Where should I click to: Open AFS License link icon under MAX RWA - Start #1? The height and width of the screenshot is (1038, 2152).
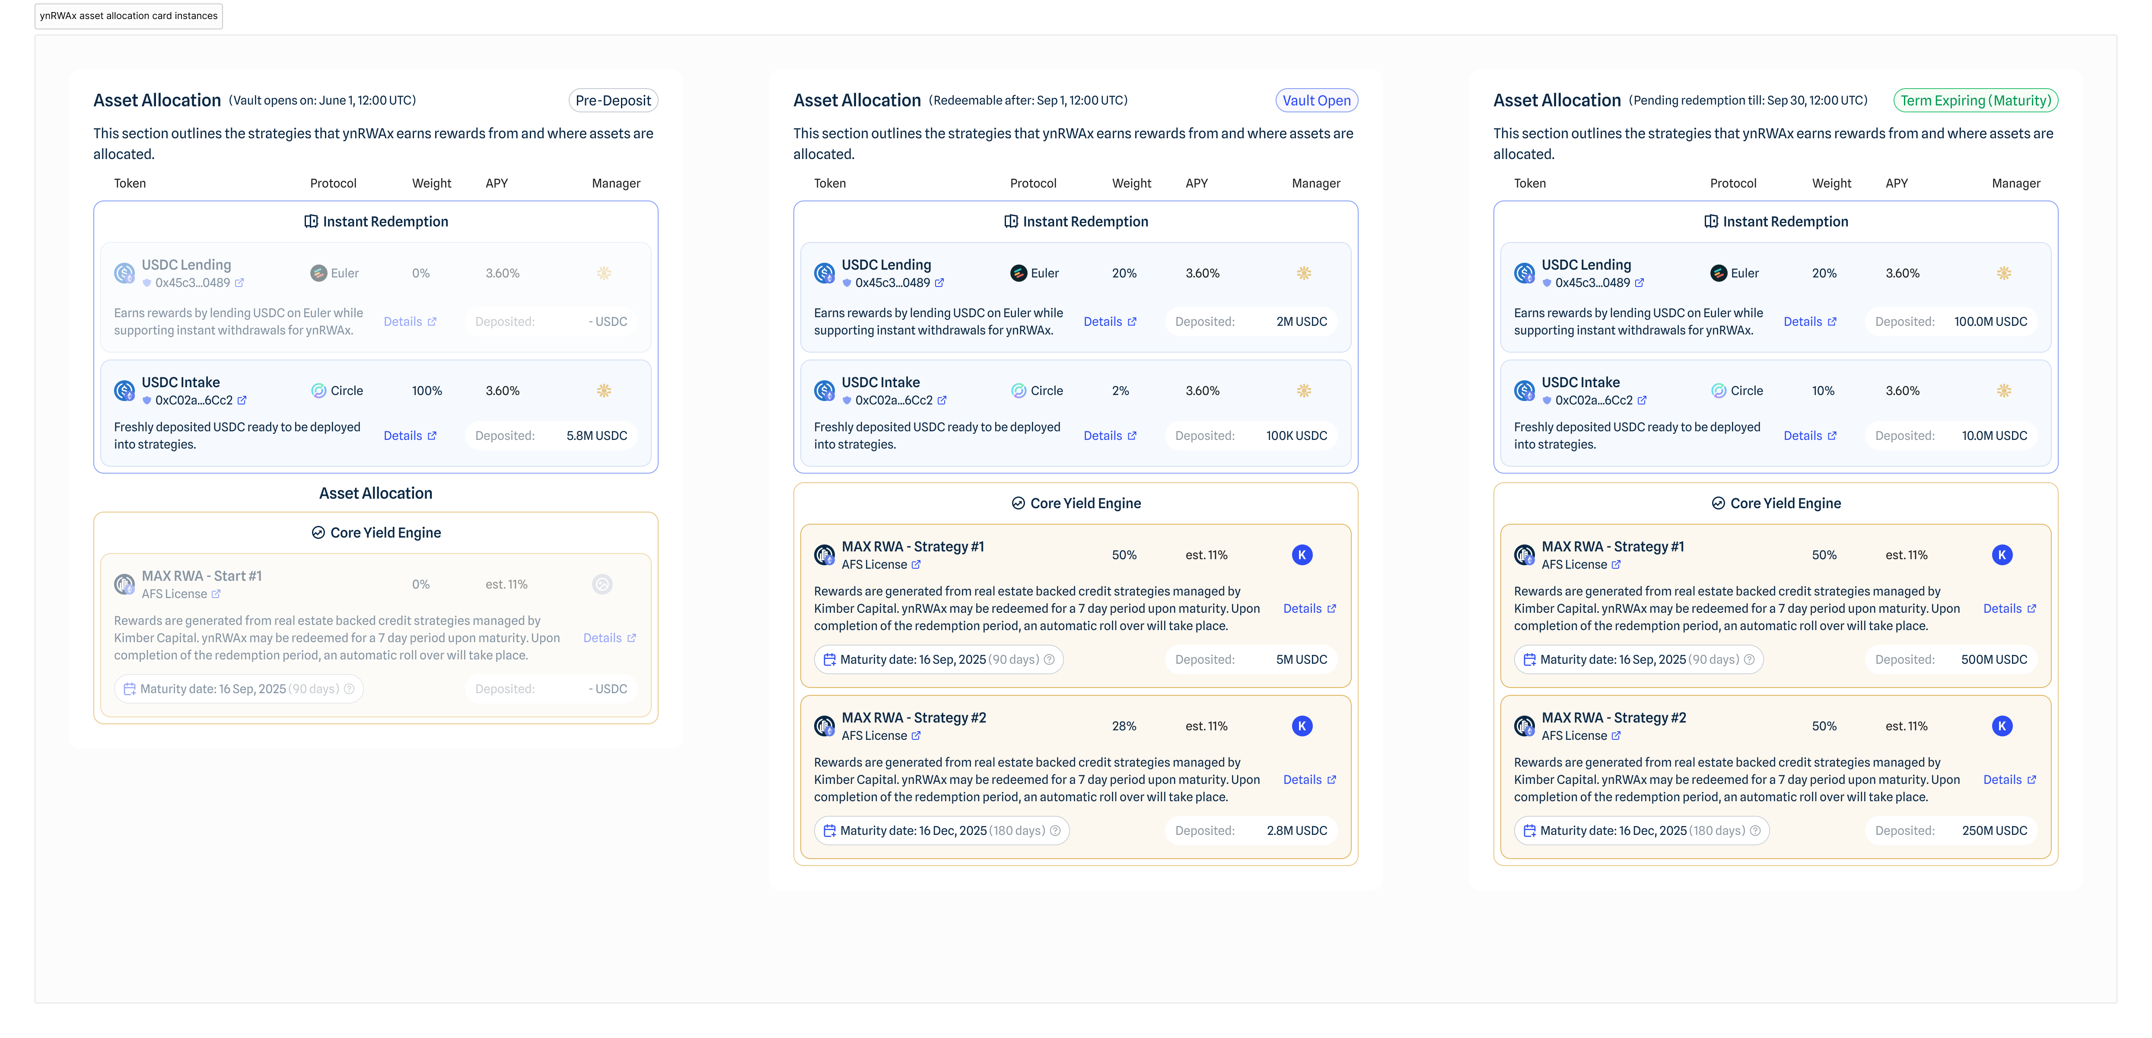tap(216, 594)
